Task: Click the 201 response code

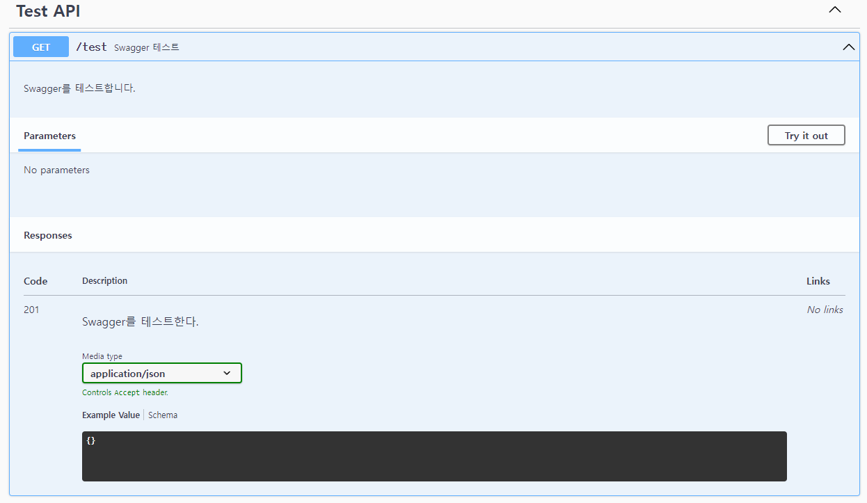Action: 31,310
